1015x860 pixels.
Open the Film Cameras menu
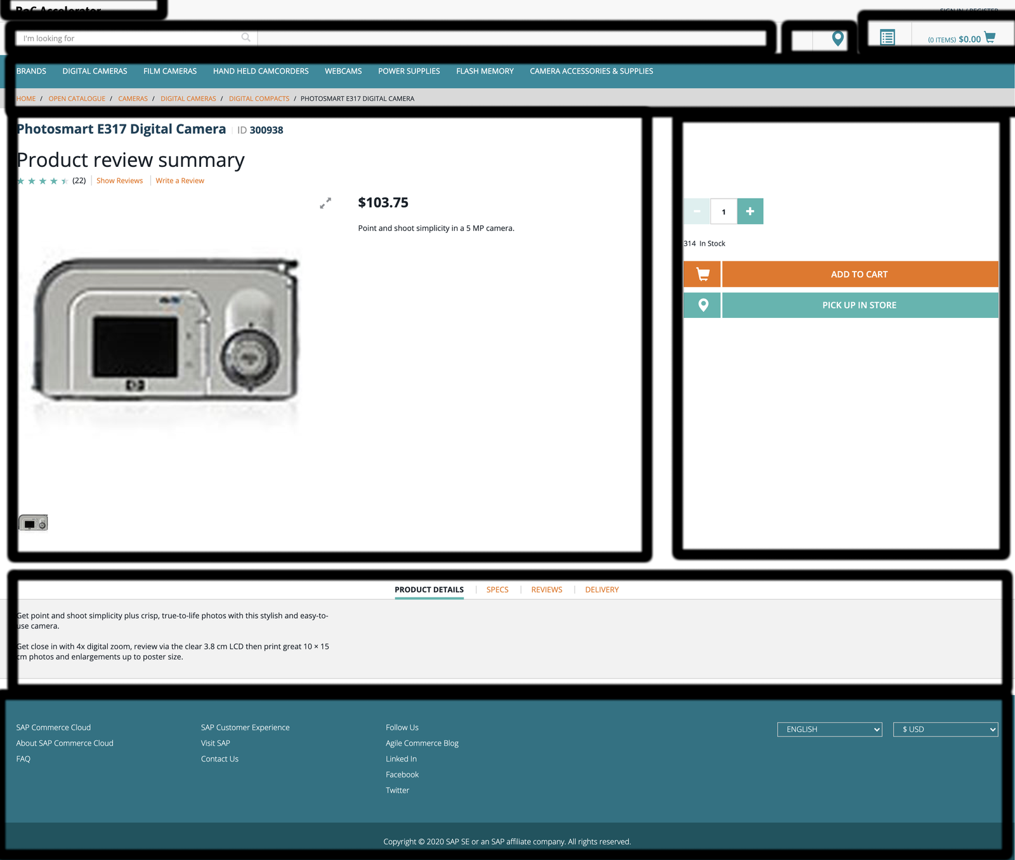[170, 71]
